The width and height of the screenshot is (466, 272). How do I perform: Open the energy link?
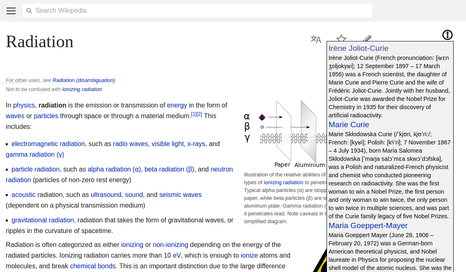click(x=177, y=105)
